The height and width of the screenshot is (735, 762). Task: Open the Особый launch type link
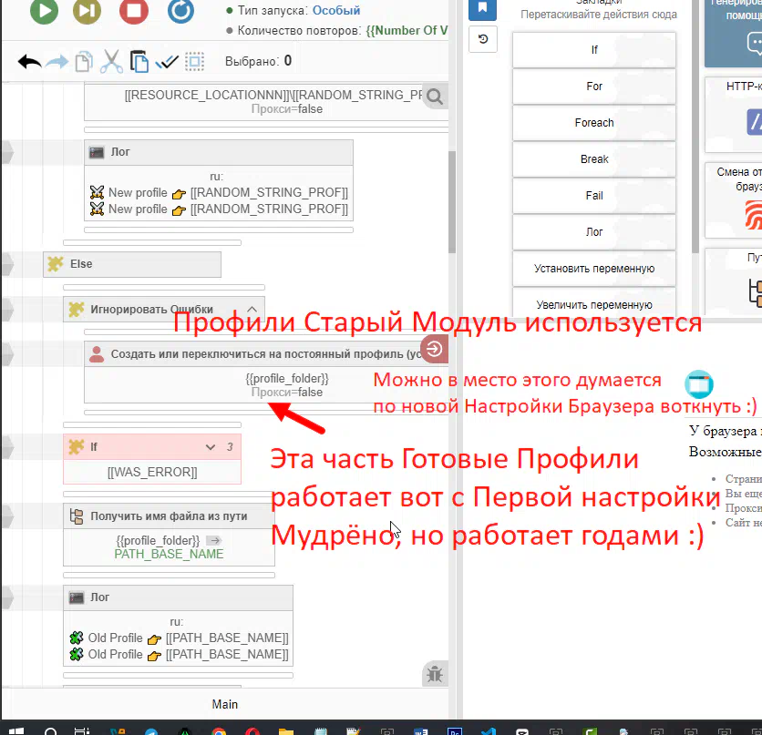335,11
